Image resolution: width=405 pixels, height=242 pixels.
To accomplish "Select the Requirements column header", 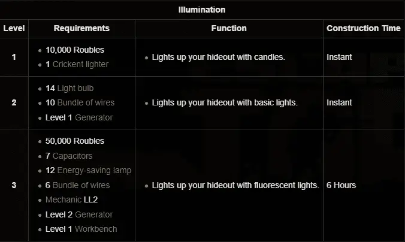I will click(x=81, y=28).
